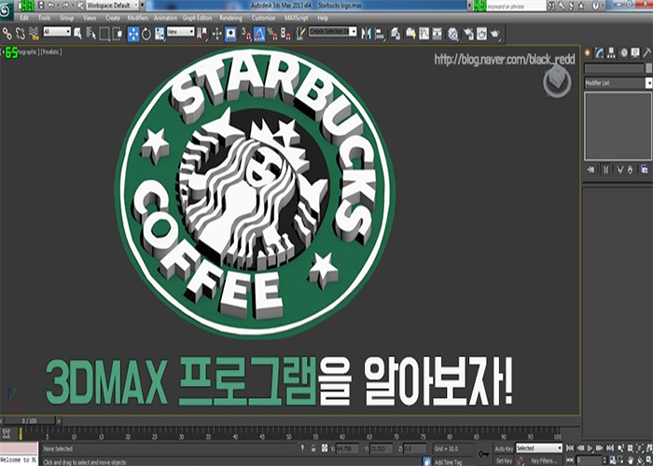Screen dimensions: 653x466
Task: Toggle the 3D Snaps button
Action: point(246,34)
